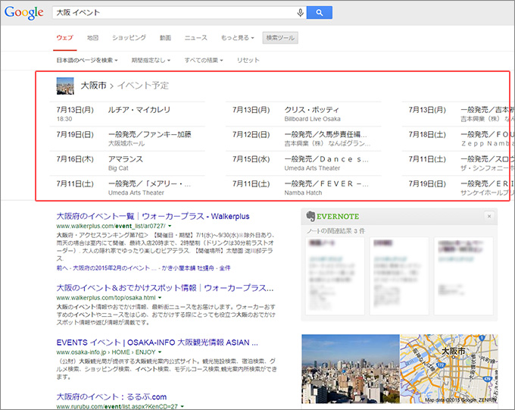Click the Osaka skyline photo

coord(351,369)
